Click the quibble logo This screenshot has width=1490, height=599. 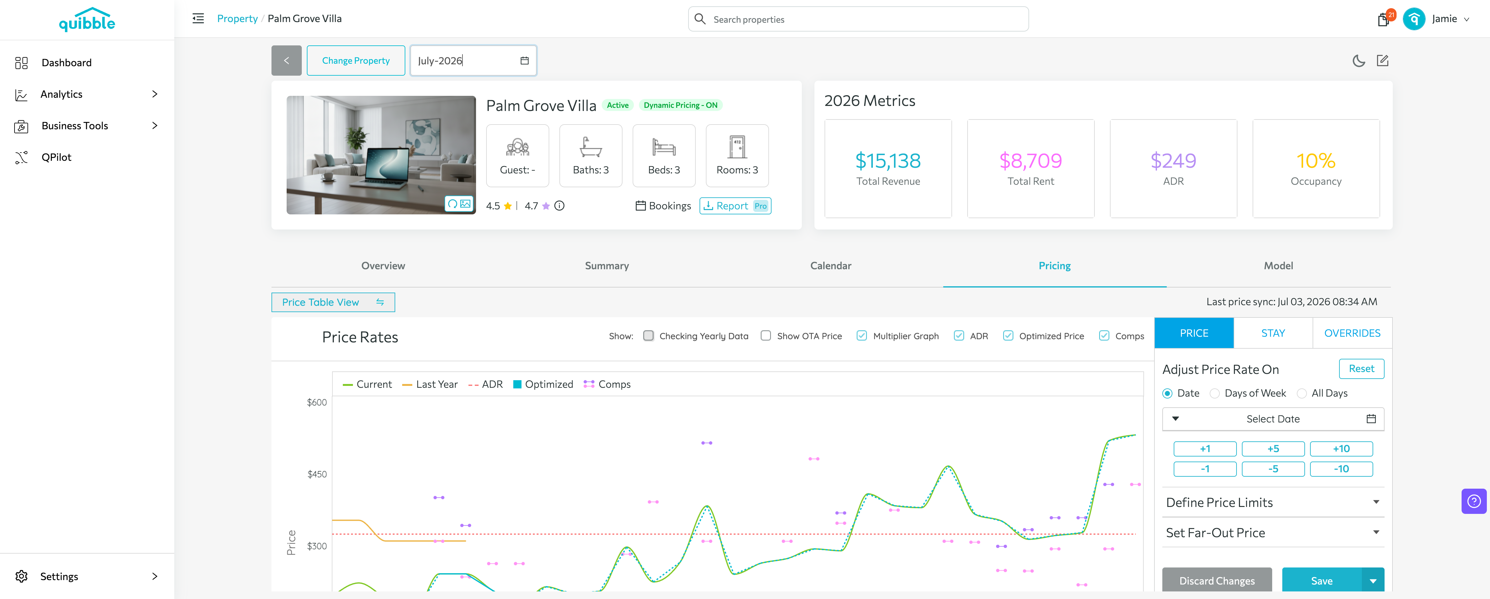(87, 20)
